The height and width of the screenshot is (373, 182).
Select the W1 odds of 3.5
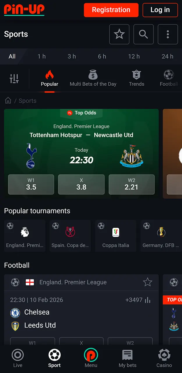coord(31,184)
